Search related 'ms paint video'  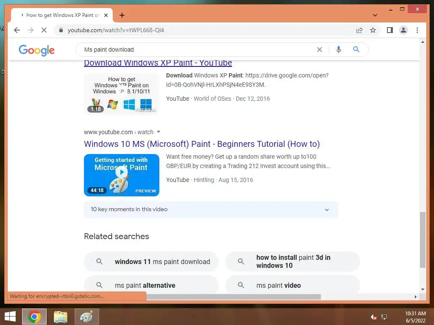tap(292, 285)
